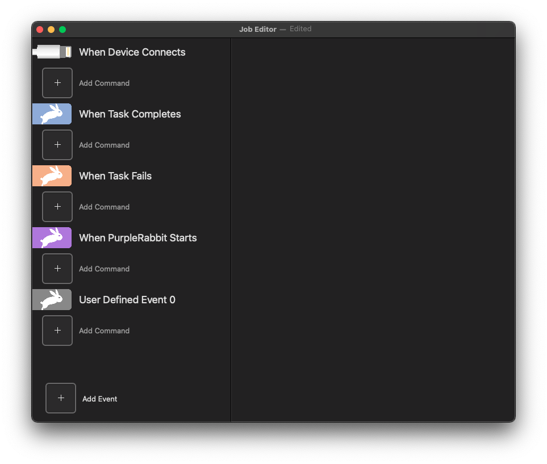
Task: Select the orange rabbit Task Fails icon
Action: click(52, 176)
